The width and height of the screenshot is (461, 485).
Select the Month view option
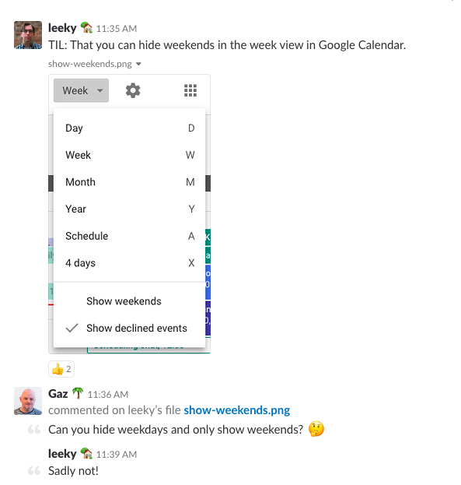[129, 182]
